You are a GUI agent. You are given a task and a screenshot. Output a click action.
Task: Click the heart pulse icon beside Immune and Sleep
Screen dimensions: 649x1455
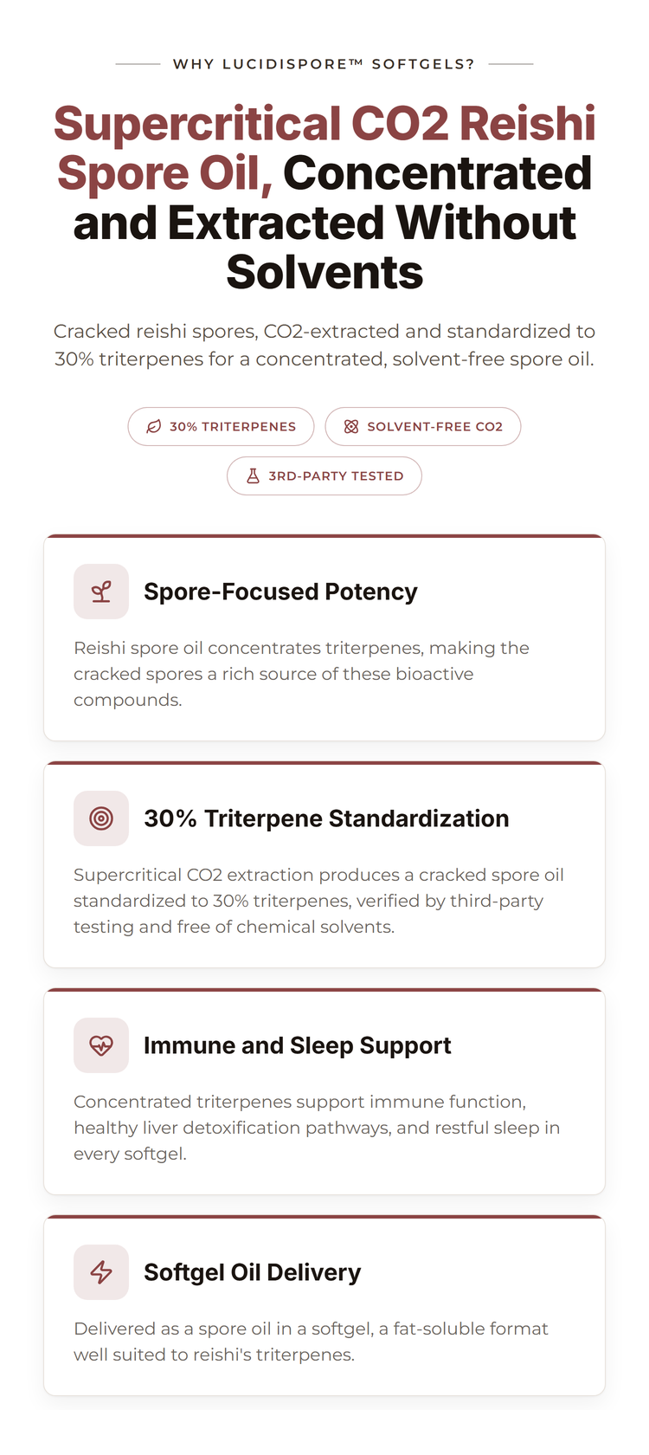[101, 1045]
